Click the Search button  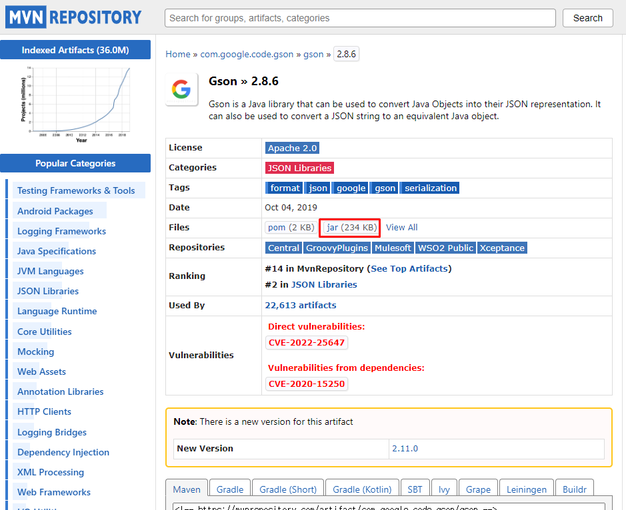tap(588, 18)
